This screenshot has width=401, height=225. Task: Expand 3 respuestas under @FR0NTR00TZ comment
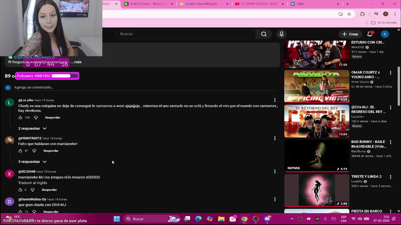click(32, 162)
